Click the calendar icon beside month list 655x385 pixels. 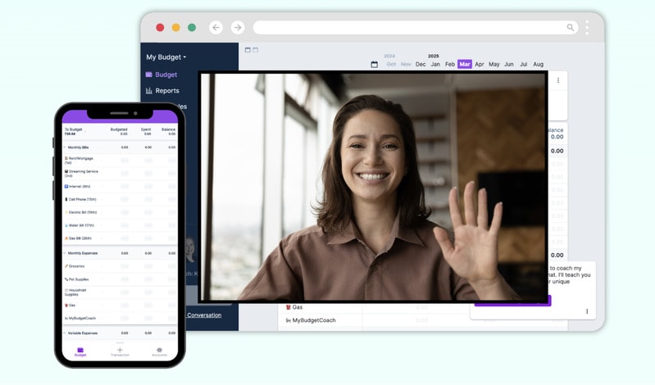click(x=375, y=64)
